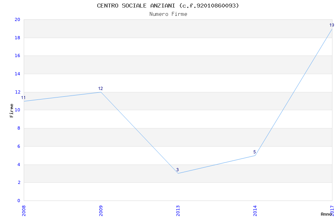Click the y-axis tick label 12

(17, 92)
